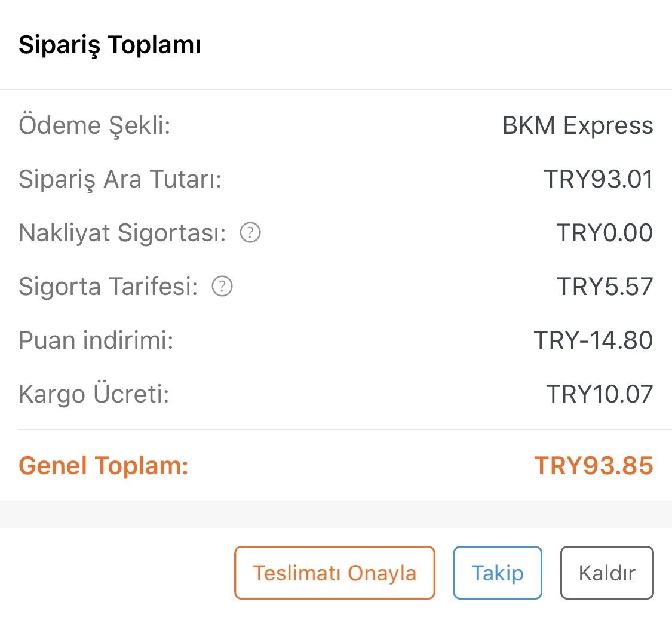
Task: Click the TRY93.01 subtotal amount
Action: click(x=599, y=179)
